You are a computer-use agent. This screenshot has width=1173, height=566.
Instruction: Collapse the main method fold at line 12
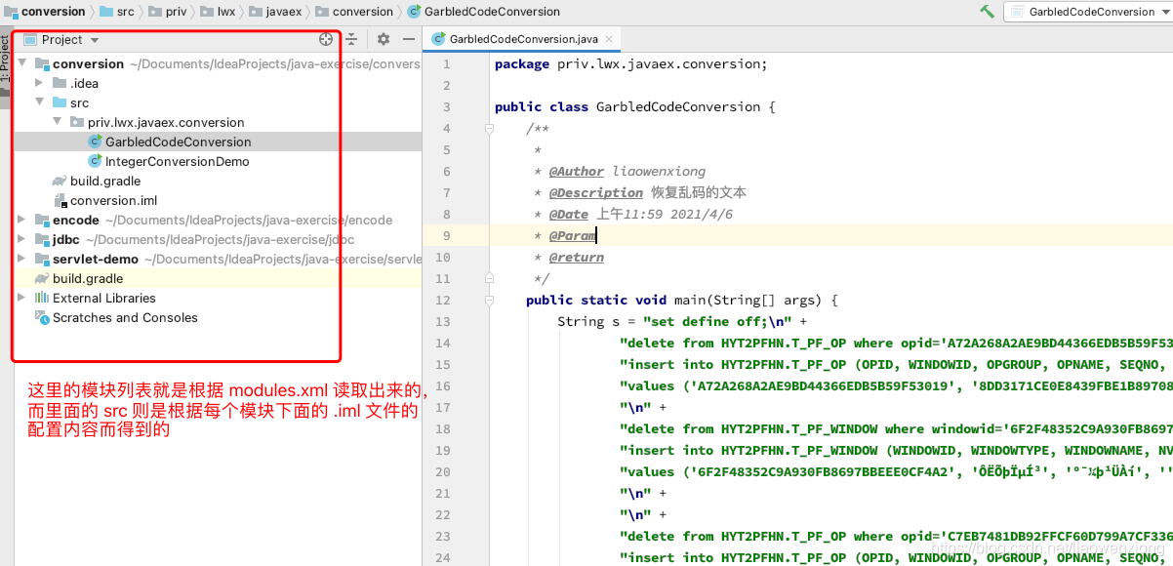pos(489,300)
